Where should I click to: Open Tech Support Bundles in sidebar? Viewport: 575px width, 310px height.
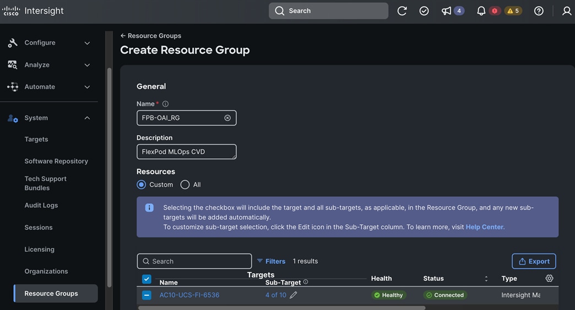click(x=46, y=184)
